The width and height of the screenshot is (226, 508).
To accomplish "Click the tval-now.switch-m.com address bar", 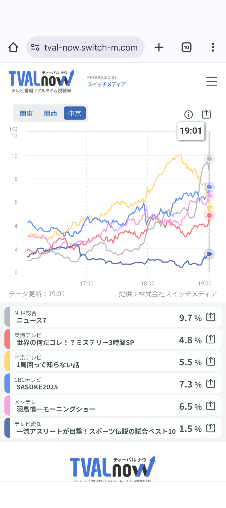I will pos(91,47).
